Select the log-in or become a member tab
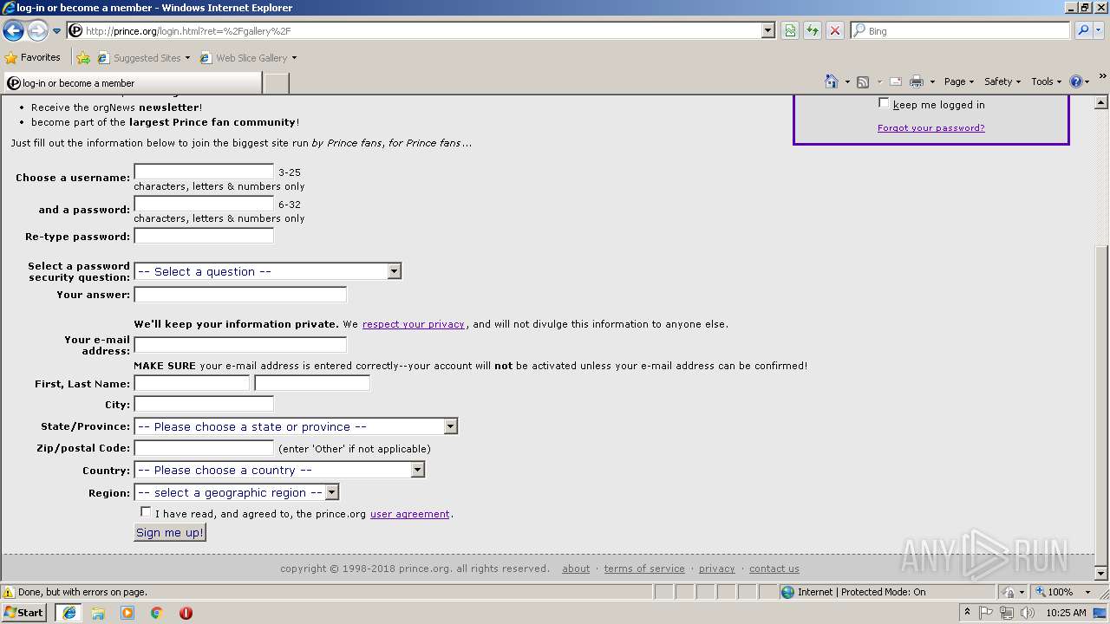This screenshot has height=624, width=1110. pos(132,83)
